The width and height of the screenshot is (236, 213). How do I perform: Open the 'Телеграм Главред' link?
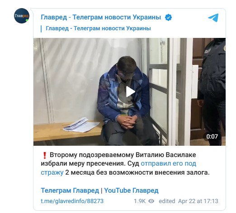click(70, 190)
